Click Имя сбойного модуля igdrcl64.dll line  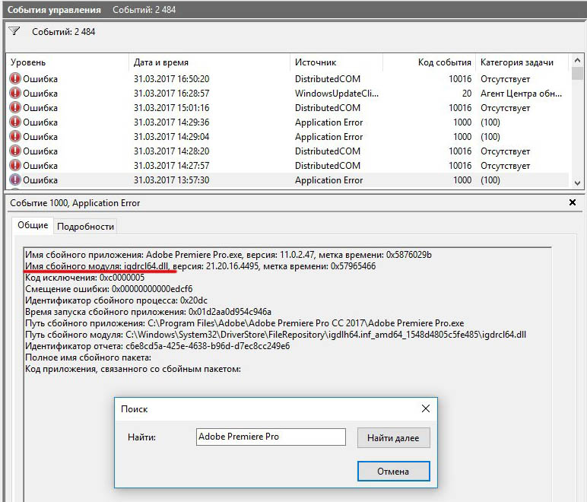pyautogui.click(x=200, y=266)
